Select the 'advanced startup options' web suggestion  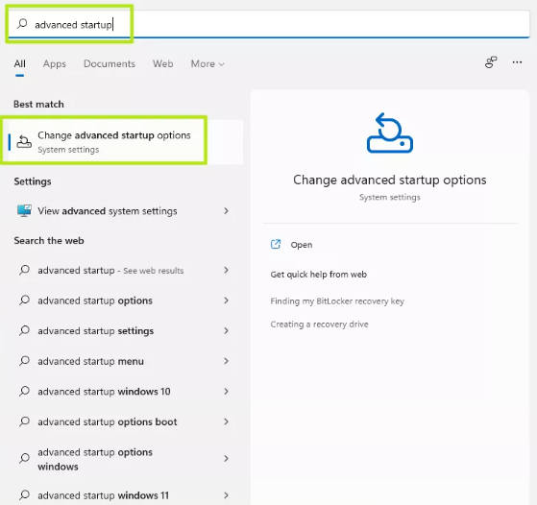(x=122, y=301)
